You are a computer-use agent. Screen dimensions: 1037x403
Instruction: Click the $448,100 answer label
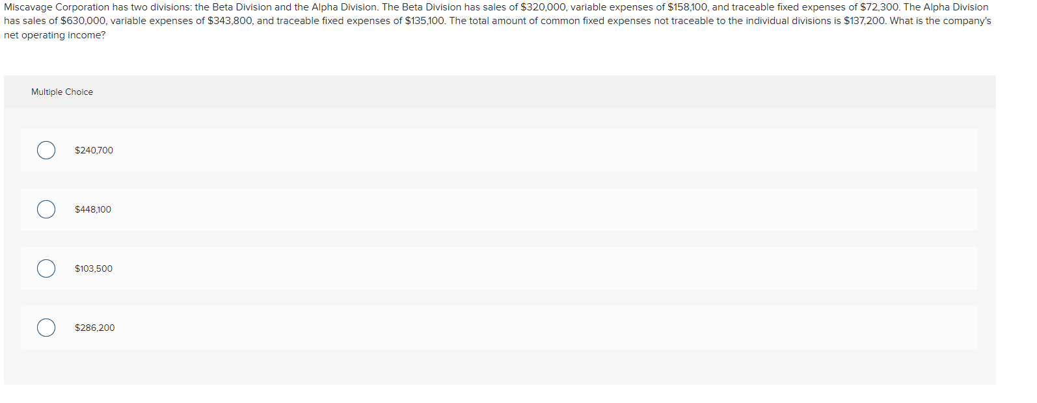pos(92,209)
